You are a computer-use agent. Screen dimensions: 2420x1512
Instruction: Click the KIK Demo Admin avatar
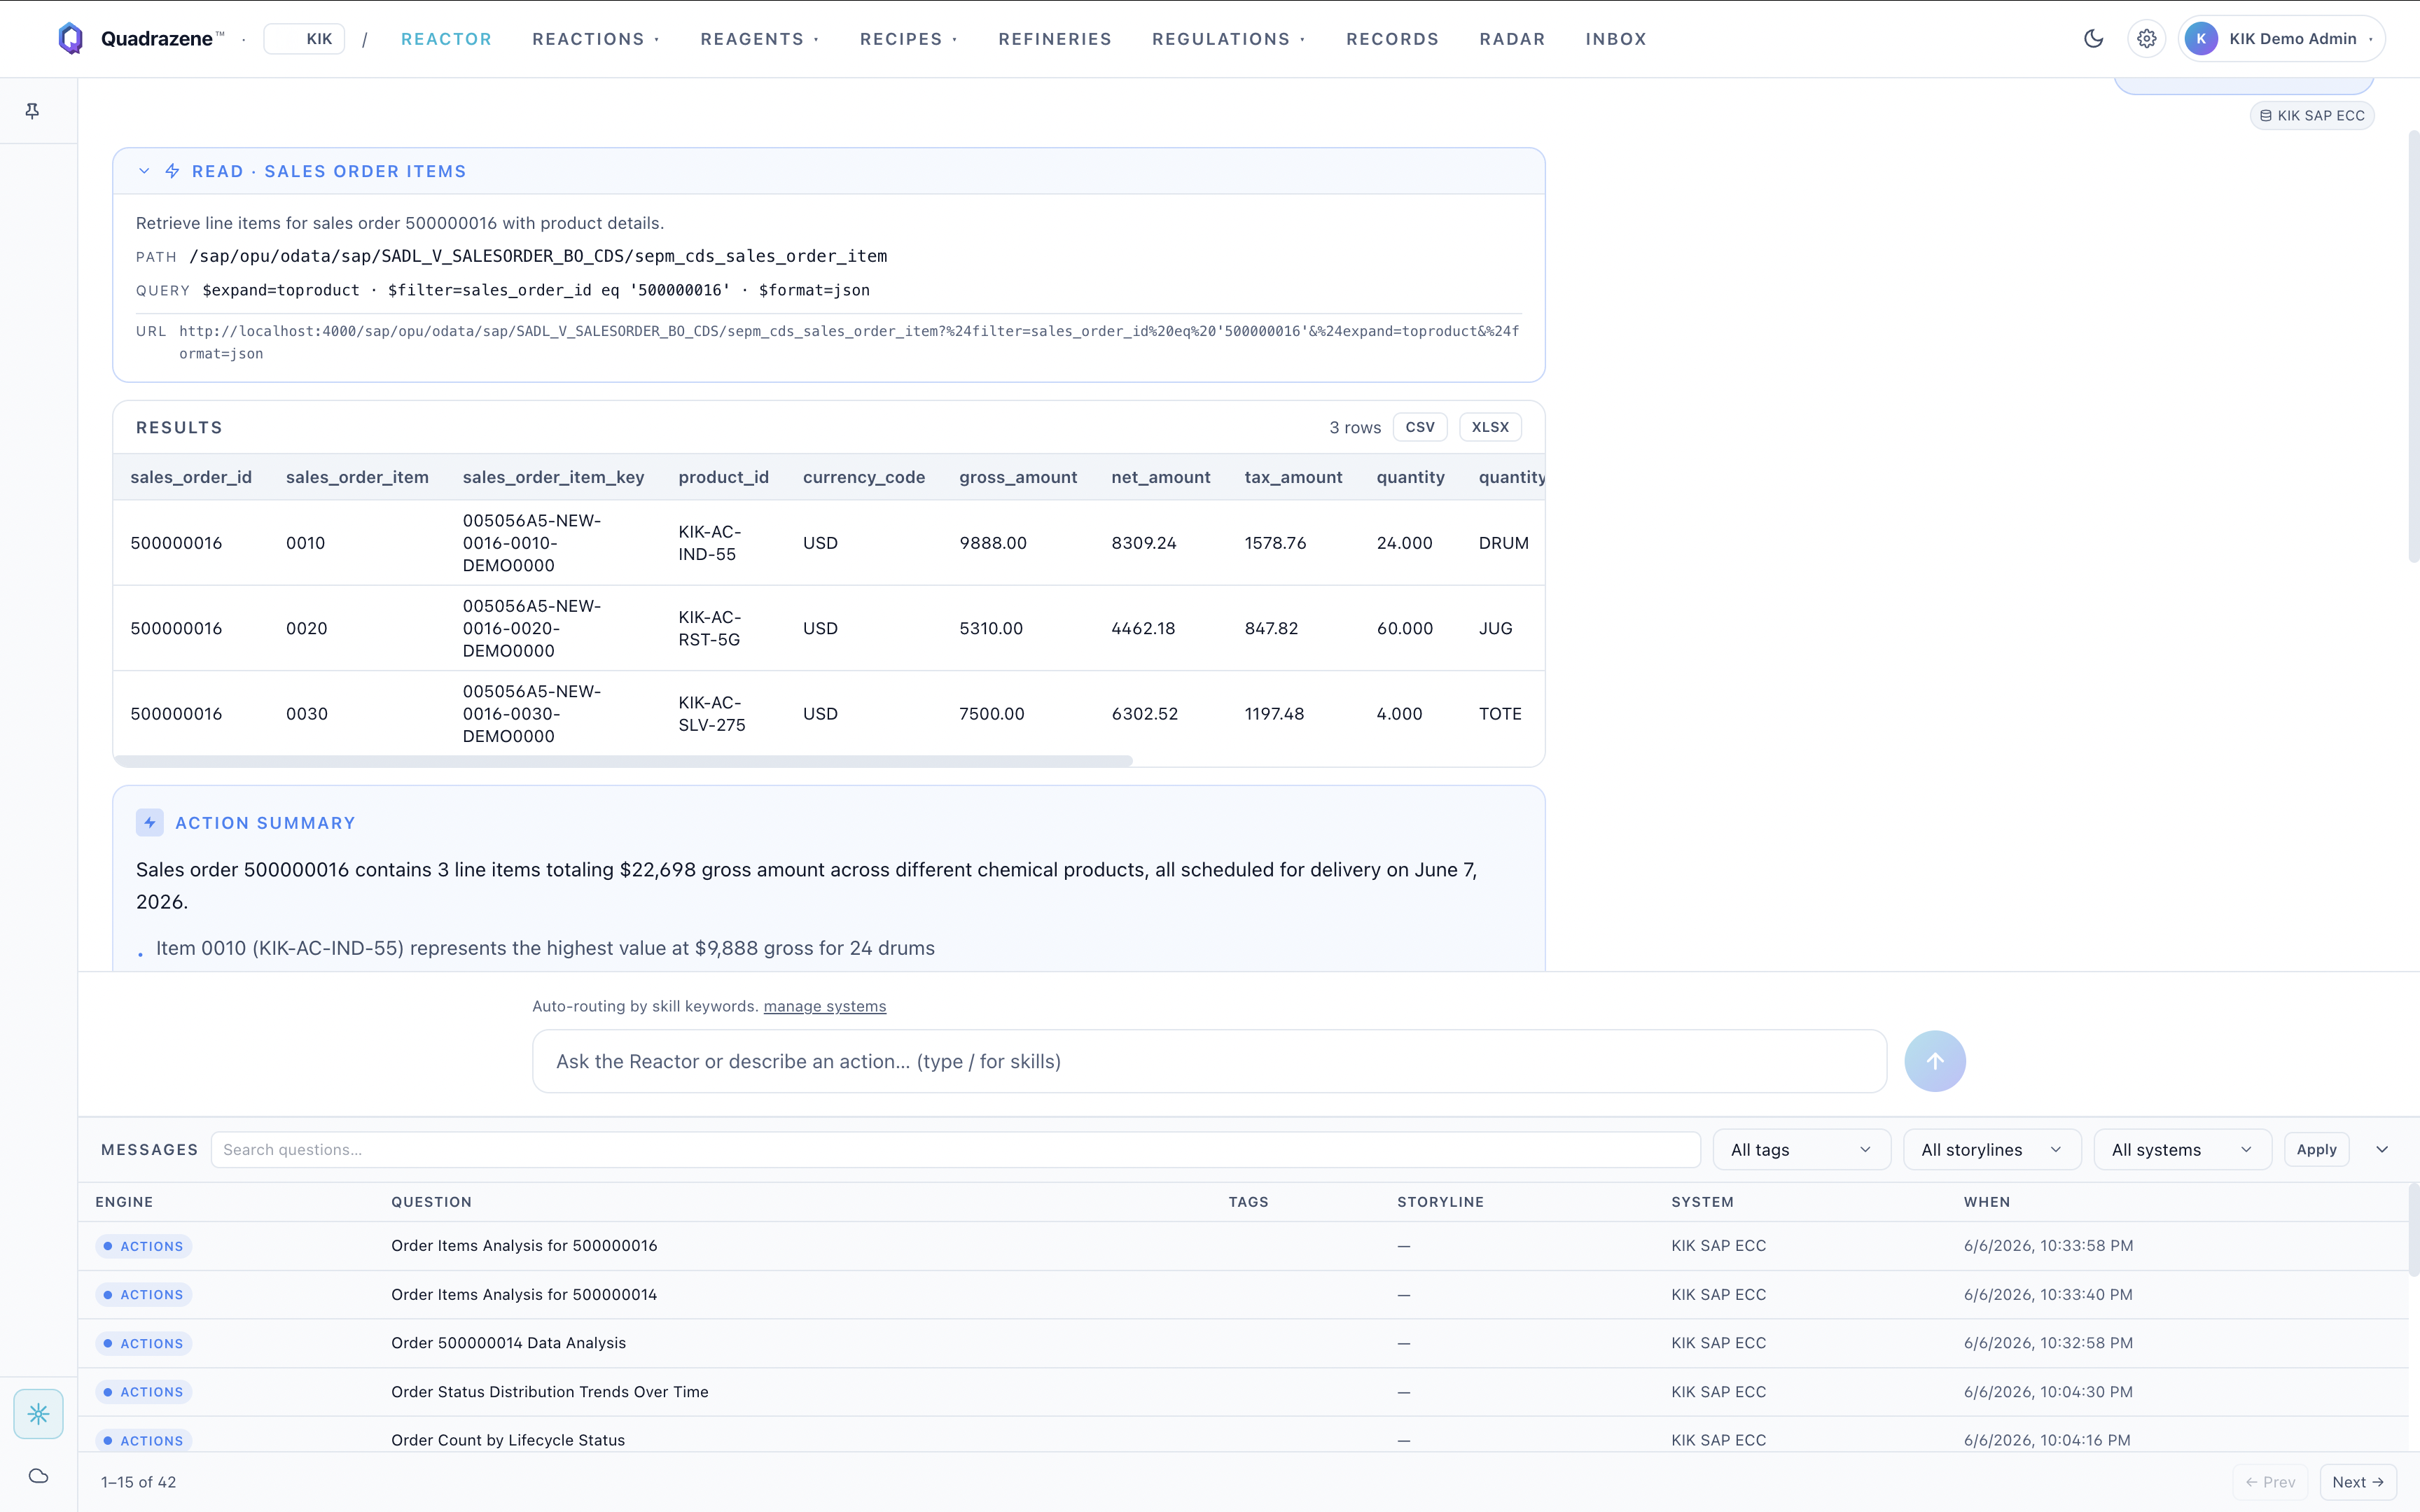[x=2201, y=39]
